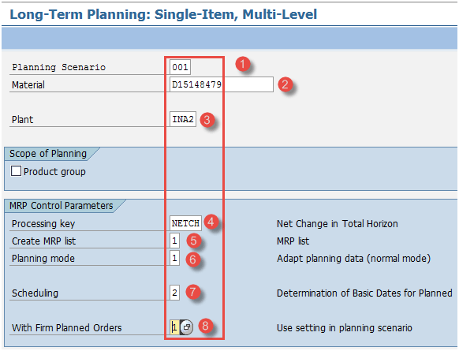Click red marker number 1 near Planning Scenario
Screen dimensions: 459x351
click(x=243, y=64)
